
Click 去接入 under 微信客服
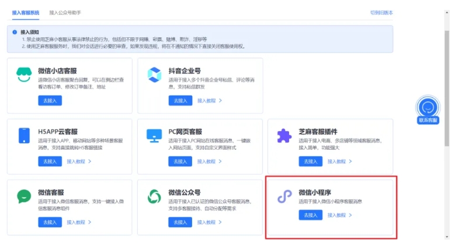[50, 222]
